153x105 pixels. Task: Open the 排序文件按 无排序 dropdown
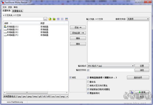[x=138, y=19]
